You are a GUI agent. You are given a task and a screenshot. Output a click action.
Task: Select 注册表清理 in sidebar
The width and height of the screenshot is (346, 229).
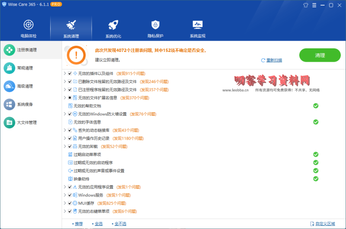point(31,50)
